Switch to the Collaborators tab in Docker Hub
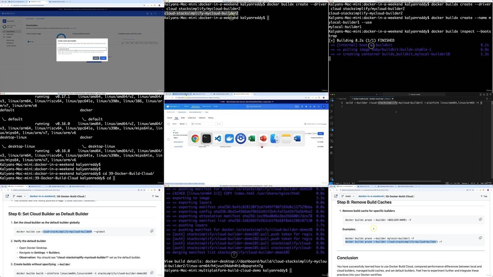 tap(192, 118)
